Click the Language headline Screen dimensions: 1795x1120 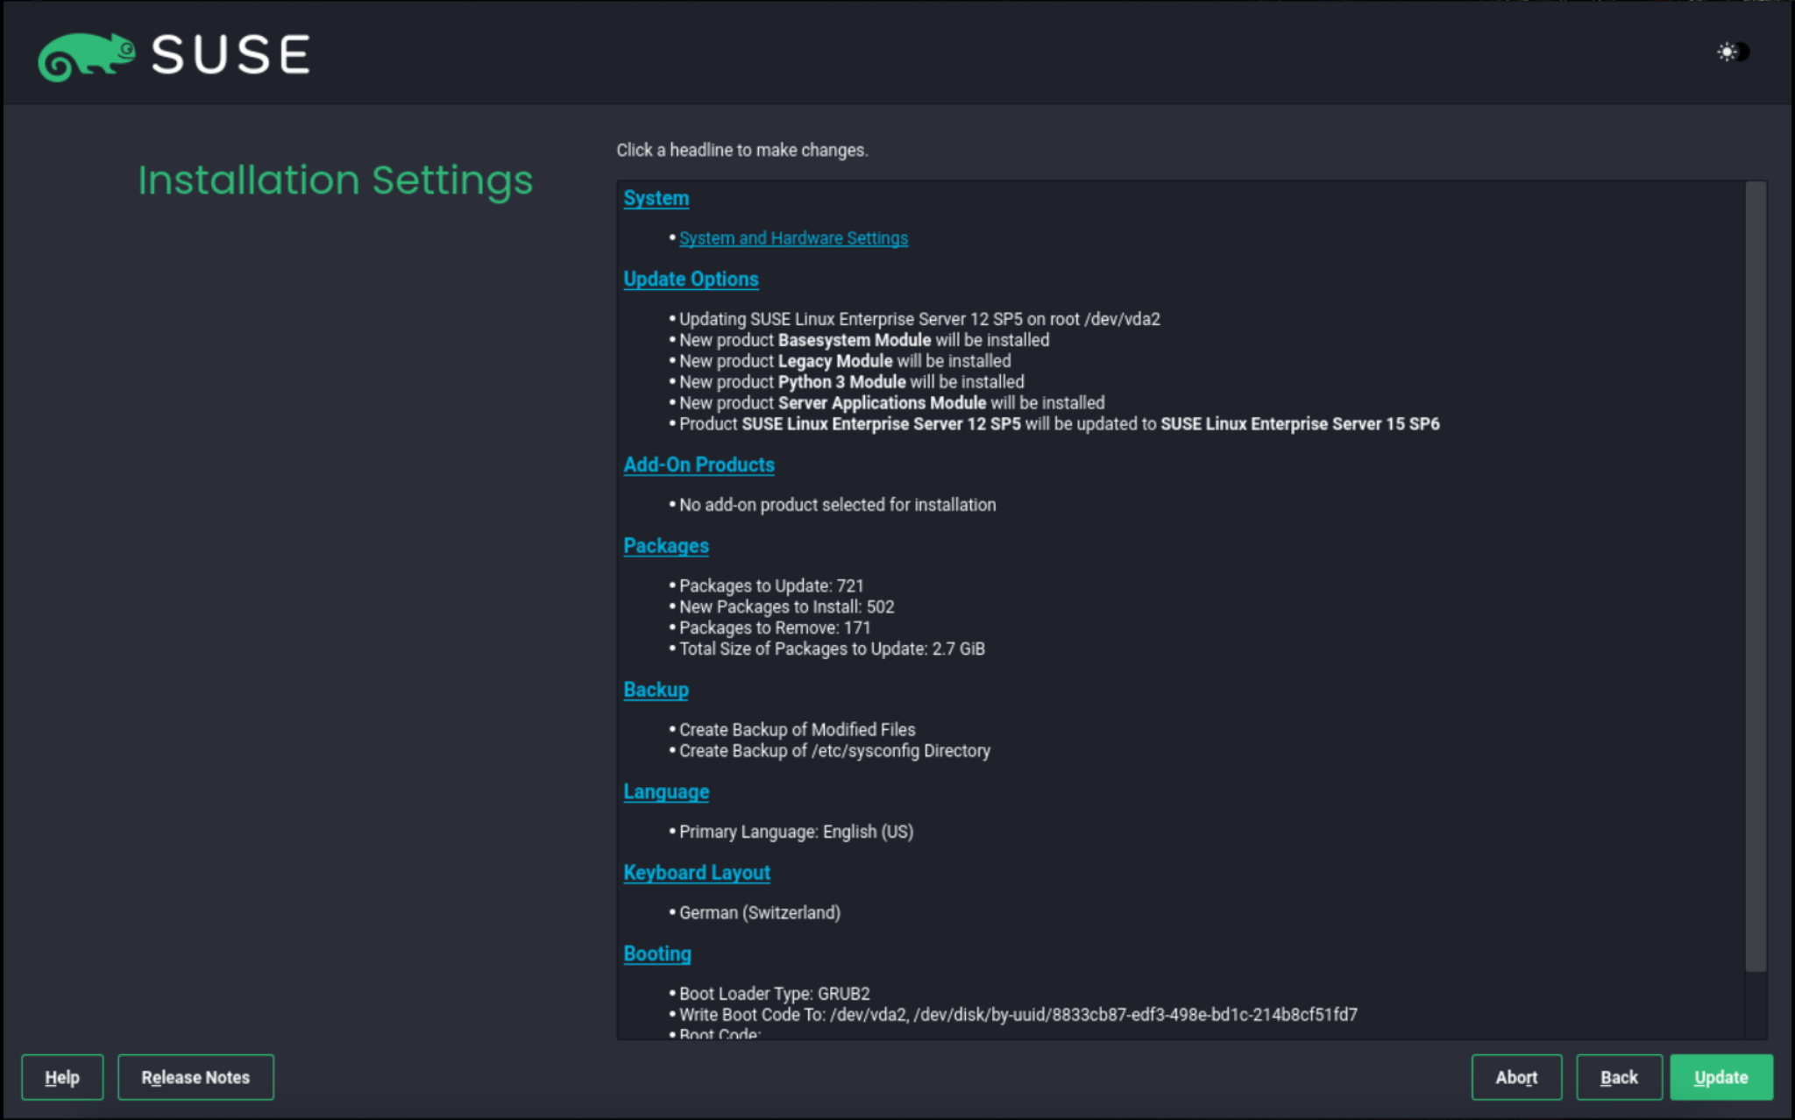point(665,791)
